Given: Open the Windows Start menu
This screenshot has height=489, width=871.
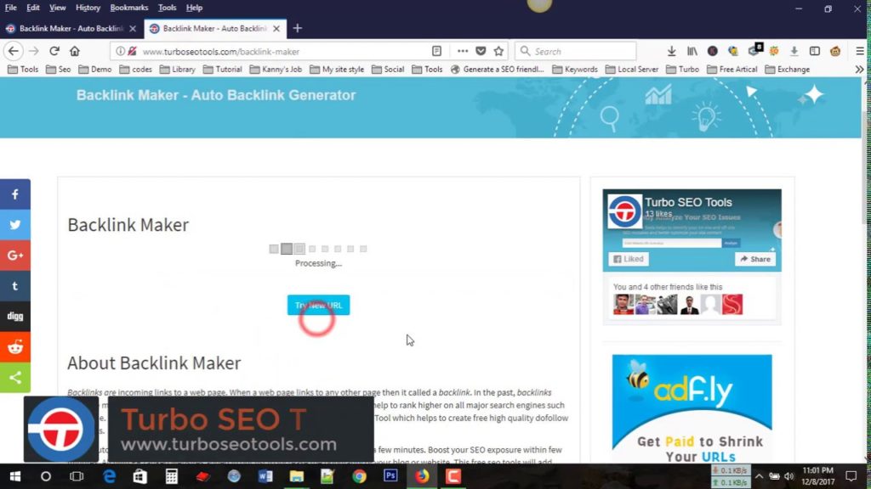Looking at the screenshot, I should [x=15, y=476].
